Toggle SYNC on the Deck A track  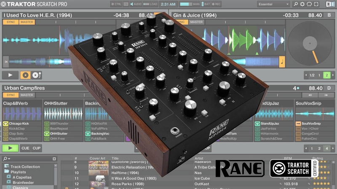11,22
